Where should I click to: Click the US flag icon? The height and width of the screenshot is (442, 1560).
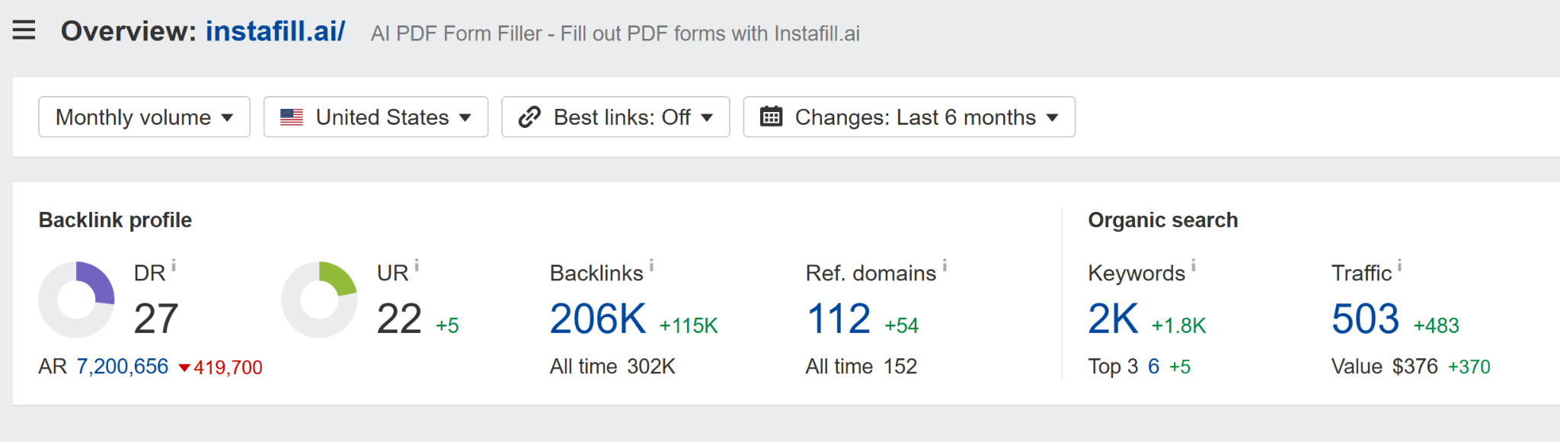tap(292, 117)
